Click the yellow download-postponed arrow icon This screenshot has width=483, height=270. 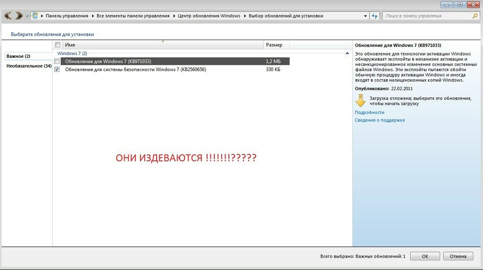click(x=360, y=101)
